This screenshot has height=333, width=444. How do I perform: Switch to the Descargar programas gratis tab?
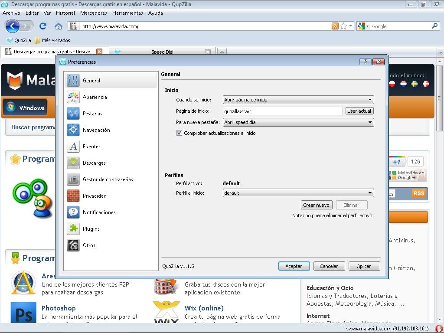(54, 52)
